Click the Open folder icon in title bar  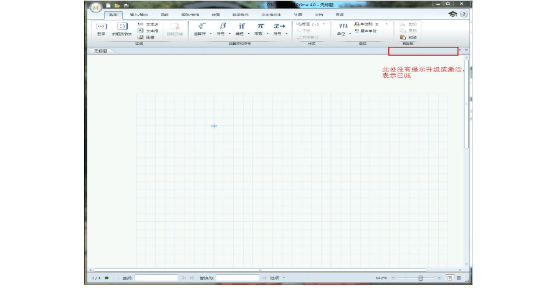point(117,6)
